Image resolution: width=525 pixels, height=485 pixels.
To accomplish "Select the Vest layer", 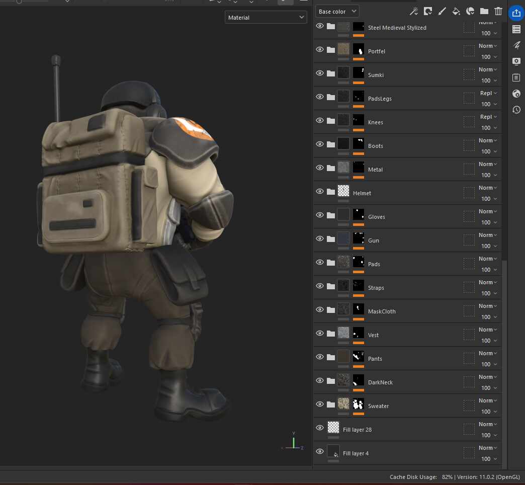I will pyautogui.click(x=374, y=335).
